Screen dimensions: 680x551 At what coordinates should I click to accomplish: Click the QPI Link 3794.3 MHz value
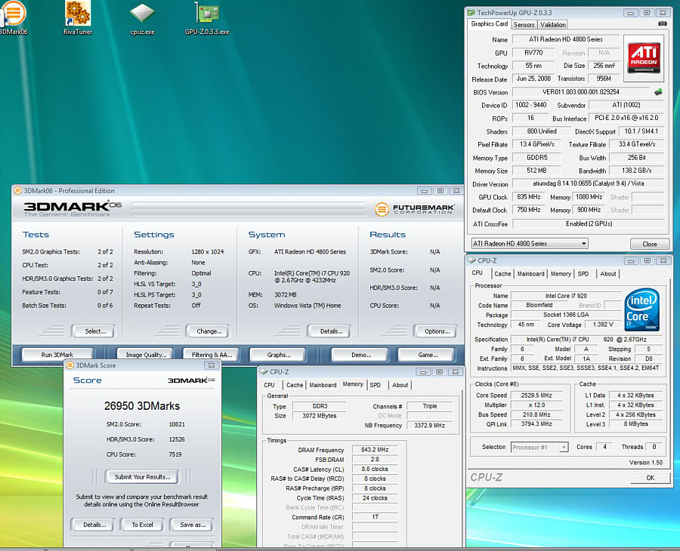click(x=536, y=423)
